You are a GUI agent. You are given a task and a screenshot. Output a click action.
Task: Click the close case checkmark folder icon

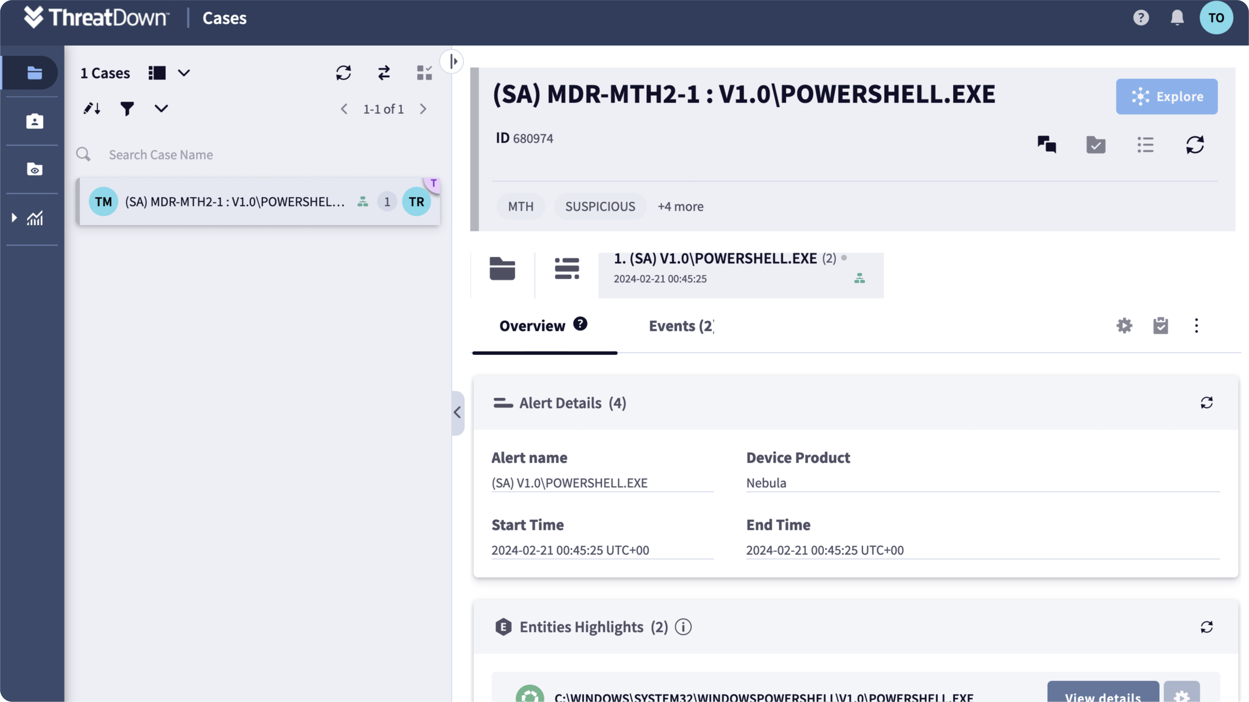click(x=1096, y=144)
